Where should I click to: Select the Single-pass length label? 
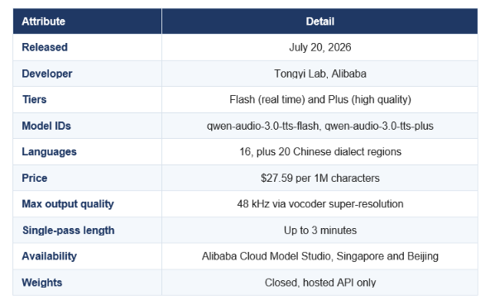click(x=69, y=231)
